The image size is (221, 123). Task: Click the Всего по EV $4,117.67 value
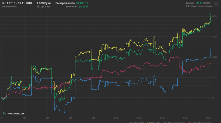[77, 7]
